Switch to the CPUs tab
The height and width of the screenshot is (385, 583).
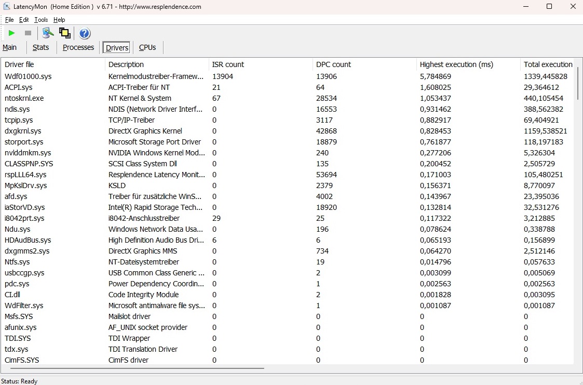(x=147, y=47)
